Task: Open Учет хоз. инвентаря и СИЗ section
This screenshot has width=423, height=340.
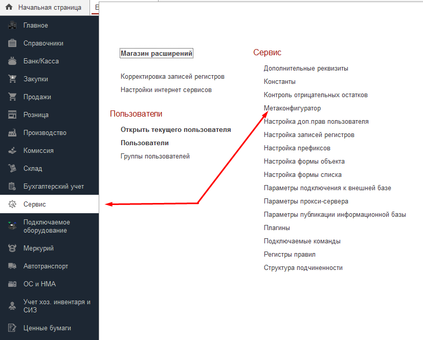Action: [50, 306]
